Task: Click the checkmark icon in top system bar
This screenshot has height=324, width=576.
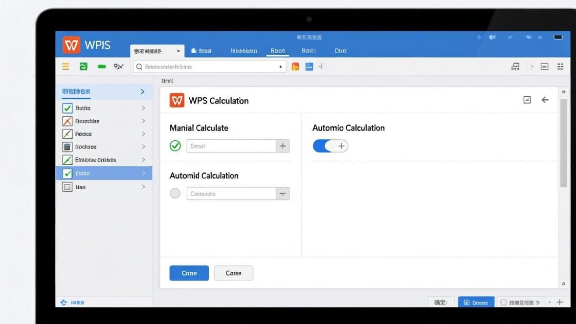Action: click(x=510, y=37)
